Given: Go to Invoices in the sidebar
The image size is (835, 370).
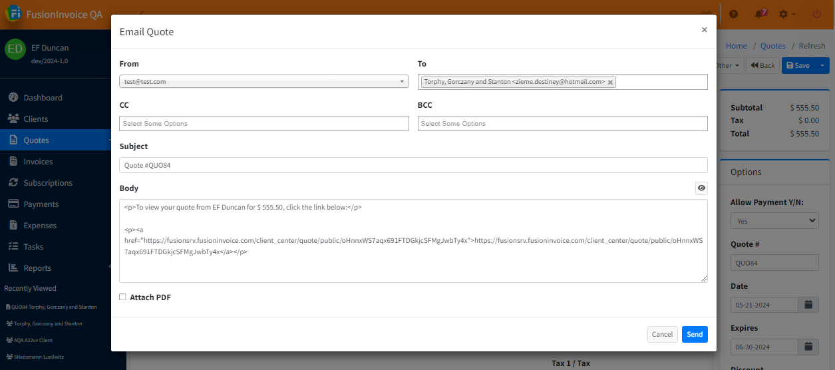Looking at the screenshot, I should coord(38,162).
